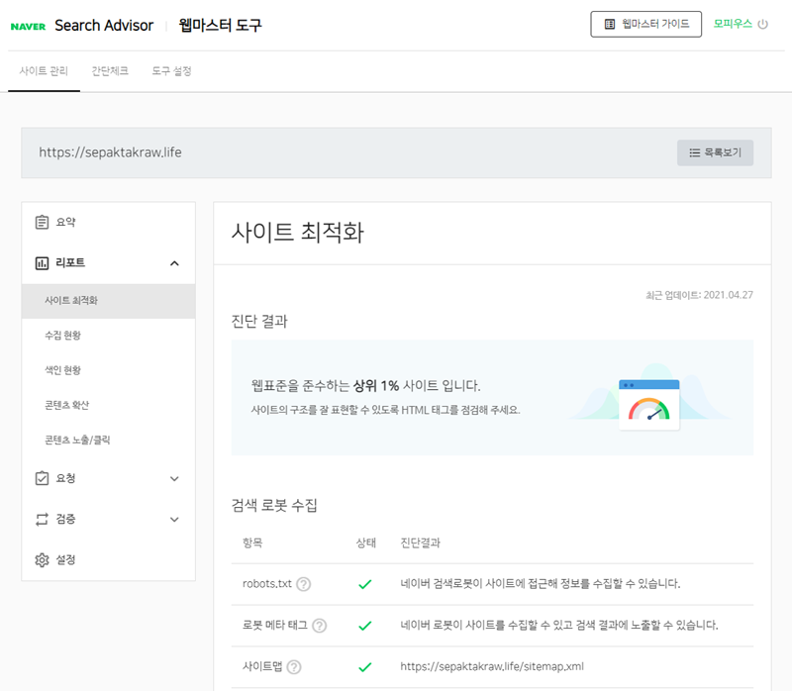Click the question mark beside 사이트맵
This screenshot has width=792, height=691.
click(x=294, y=665)
